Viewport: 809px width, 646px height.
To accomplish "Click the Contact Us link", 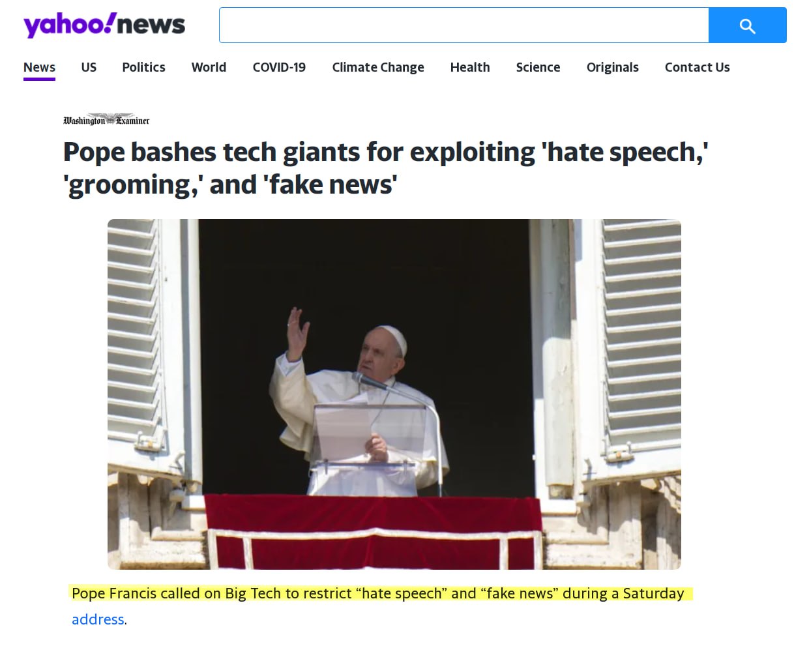I will pyautogui.click(x=697, y=67).
